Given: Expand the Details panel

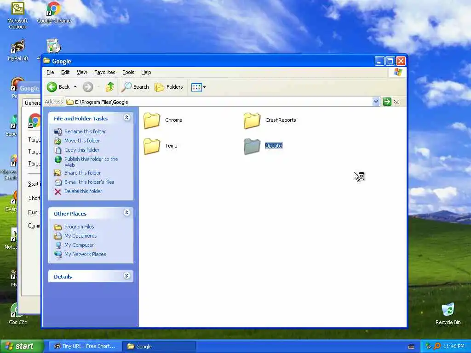Looking at the screenshot, I should click(127, 276).
